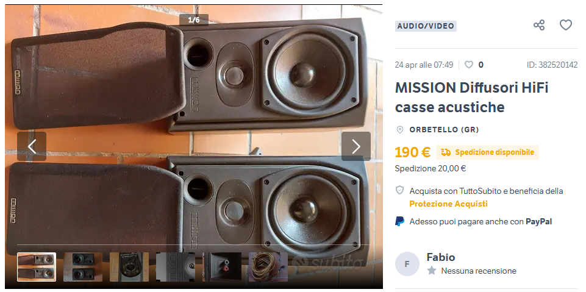This screenshot has height=292, width=586.
Task: Select the fifth thumbnail showing rear terminals
Action: pyautogui.click(x=222, y=267)
